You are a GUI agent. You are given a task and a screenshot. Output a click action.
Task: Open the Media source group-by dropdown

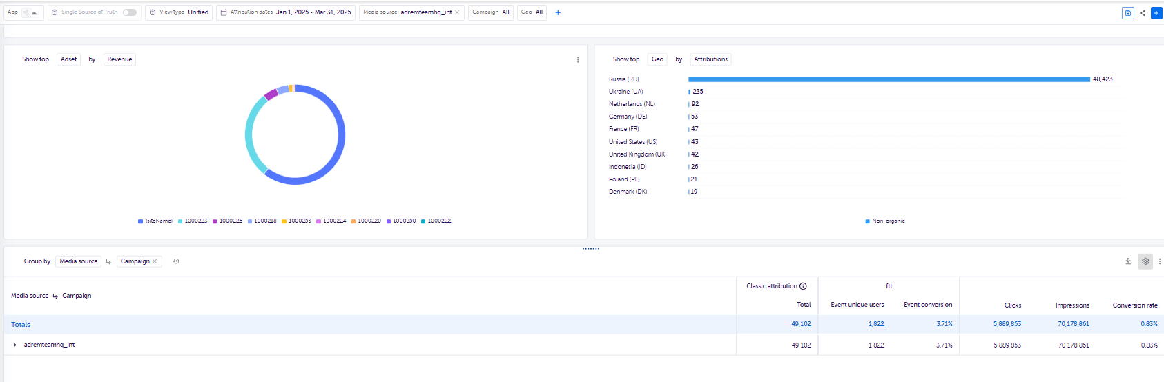(x=79, y=261)
